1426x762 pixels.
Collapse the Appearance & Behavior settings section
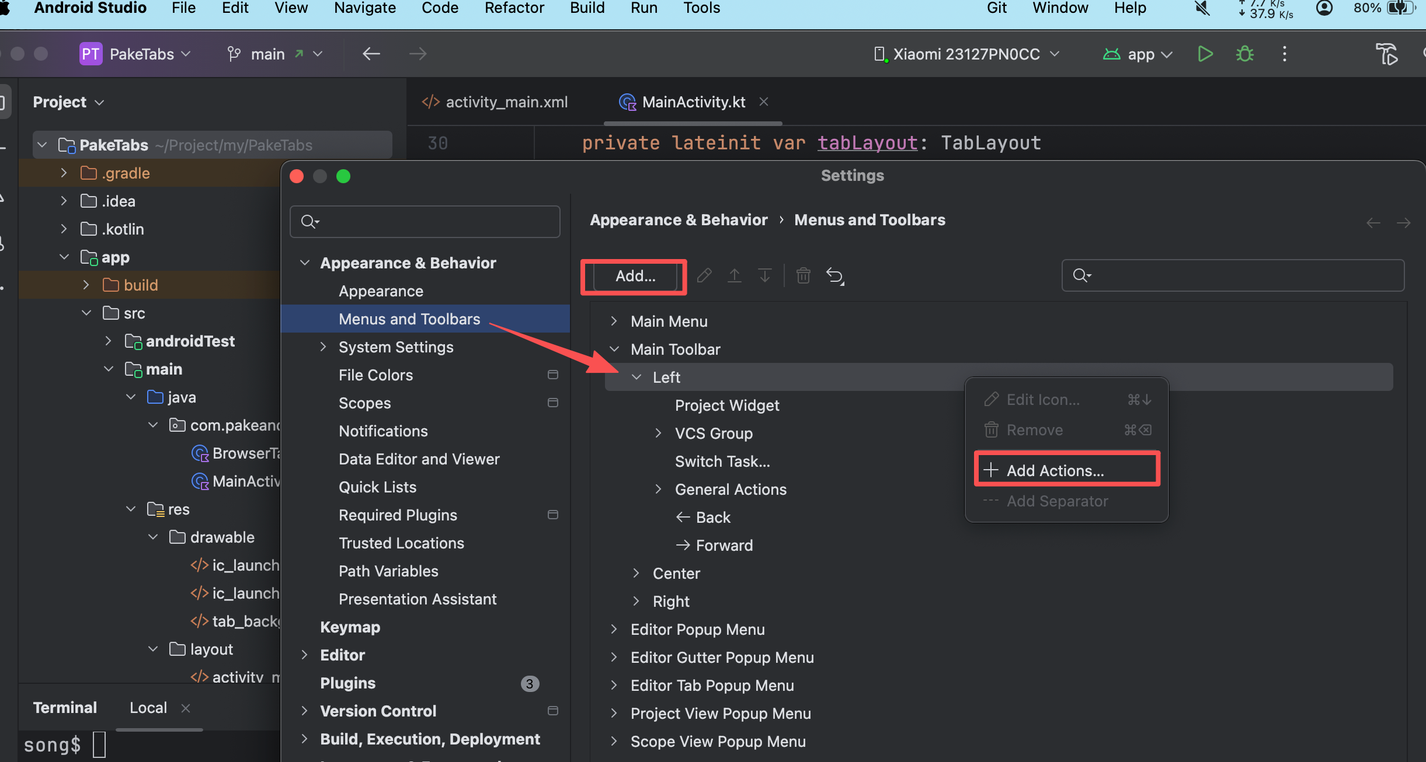(304, 263)
